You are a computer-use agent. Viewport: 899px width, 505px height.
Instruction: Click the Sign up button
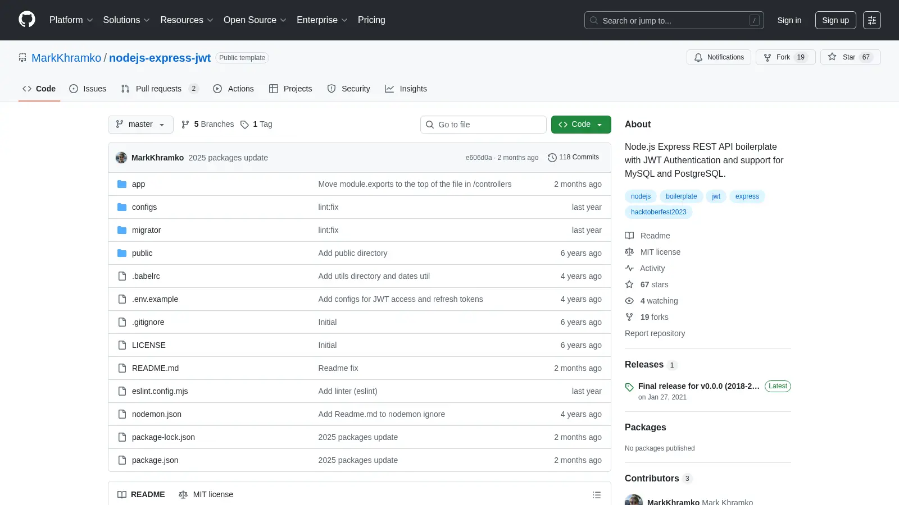click(x=836, y=20)
